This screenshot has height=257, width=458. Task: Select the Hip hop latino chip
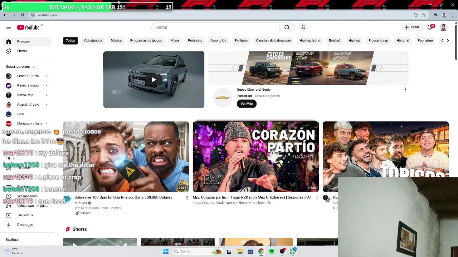pos(310,41)
